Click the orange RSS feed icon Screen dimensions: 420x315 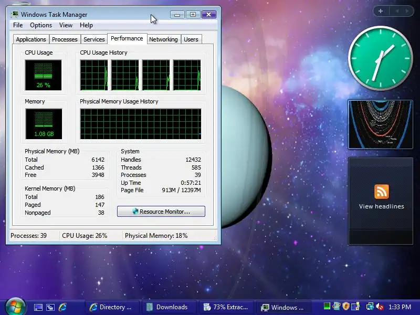pos(382,192)
